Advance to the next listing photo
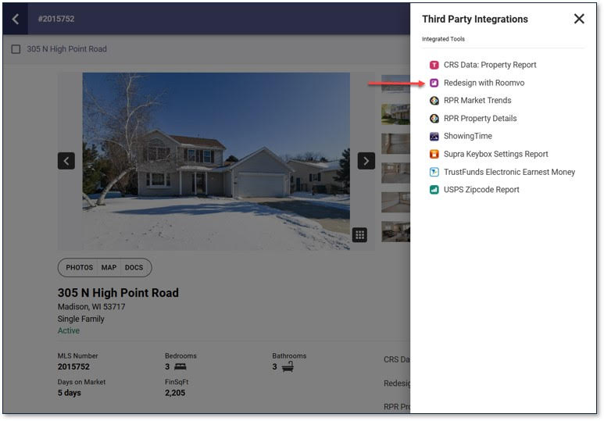This screenshot has height=421, width=604. click(x=366, y=161)
